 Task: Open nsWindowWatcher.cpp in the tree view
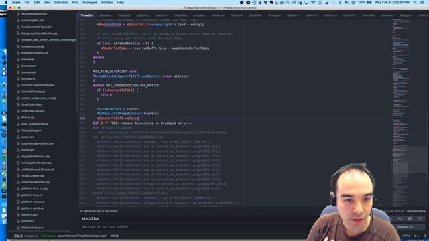36,182
